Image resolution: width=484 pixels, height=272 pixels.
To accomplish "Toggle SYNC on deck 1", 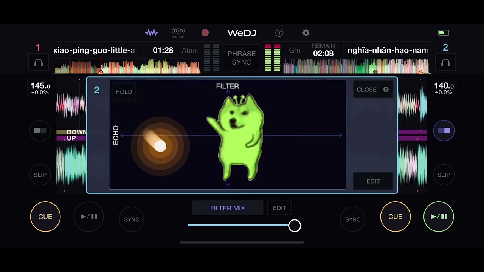I will 132,219.
